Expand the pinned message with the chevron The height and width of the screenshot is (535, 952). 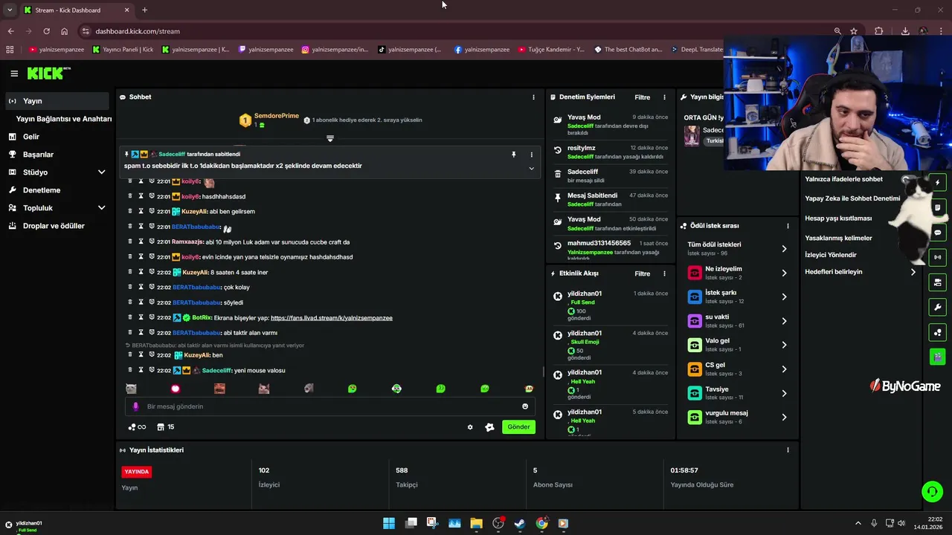(x=531, y=169)
